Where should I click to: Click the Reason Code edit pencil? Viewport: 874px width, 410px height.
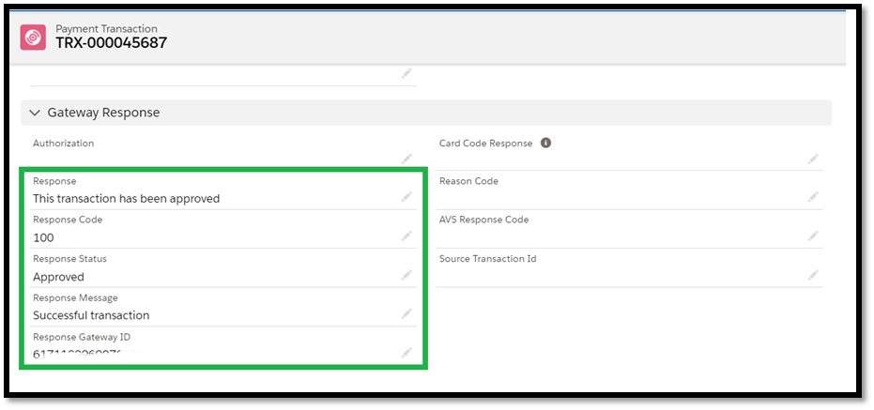point(813,197)
